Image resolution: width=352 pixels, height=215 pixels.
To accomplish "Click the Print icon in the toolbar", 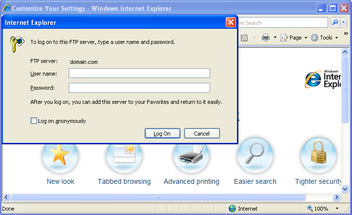I will tap(266, 38).
